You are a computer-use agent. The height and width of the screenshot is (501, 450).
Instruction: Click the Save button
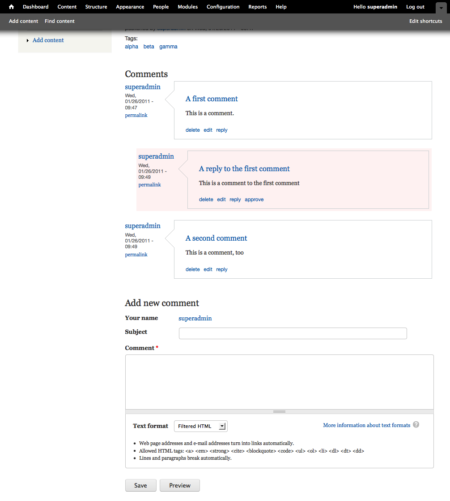click(x=140, y=485)
